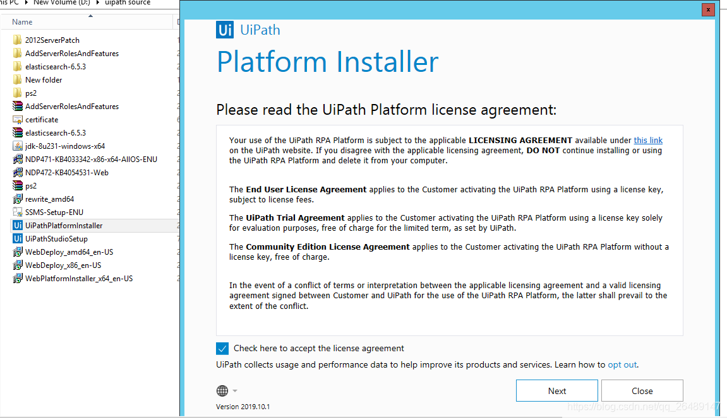This screenshot has height=418, width=727.
Task: Click Next in the installer
Action: pyautogui.click(x=557, y=391)
